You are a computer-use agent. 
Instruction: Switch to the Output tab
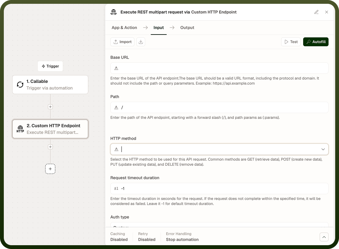[187, 28]
